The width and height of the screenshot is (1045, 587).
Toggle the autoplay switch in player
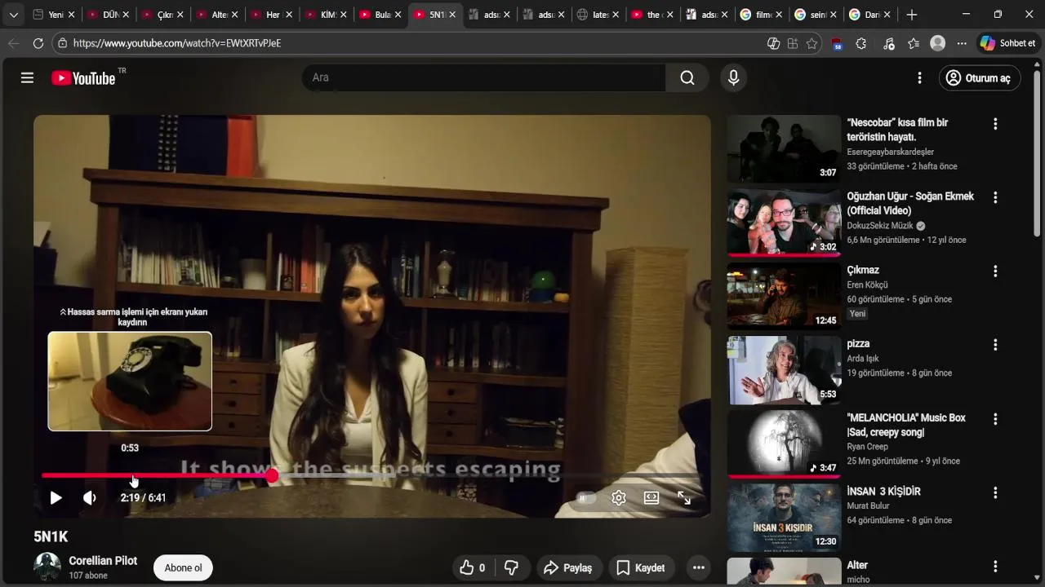click(x=586, y=497)
